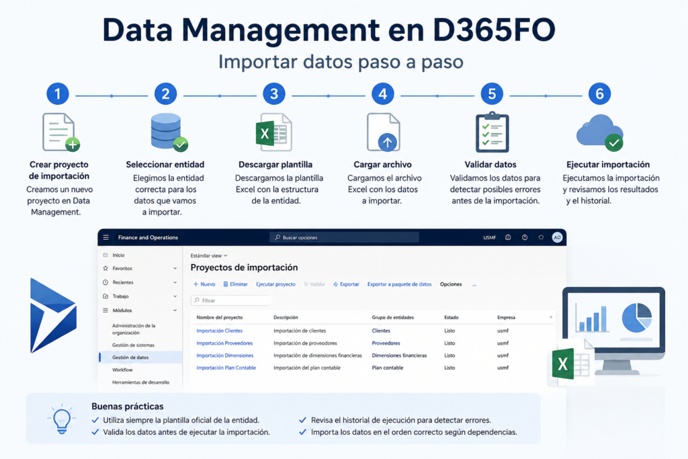Open the Importación Clientes project link
This screenshot has height=459, width=688.
[x=220, y=331]
